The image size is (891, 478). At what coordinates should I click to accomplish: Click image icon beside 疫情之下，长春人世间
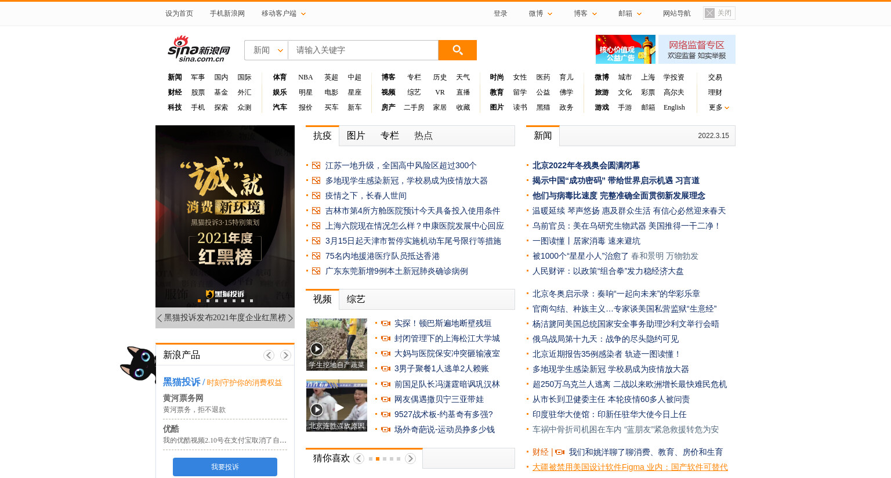[x=316, y=196]
